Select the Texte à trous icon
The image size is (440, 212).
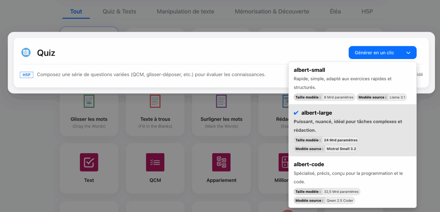click(x=155, y=101)
